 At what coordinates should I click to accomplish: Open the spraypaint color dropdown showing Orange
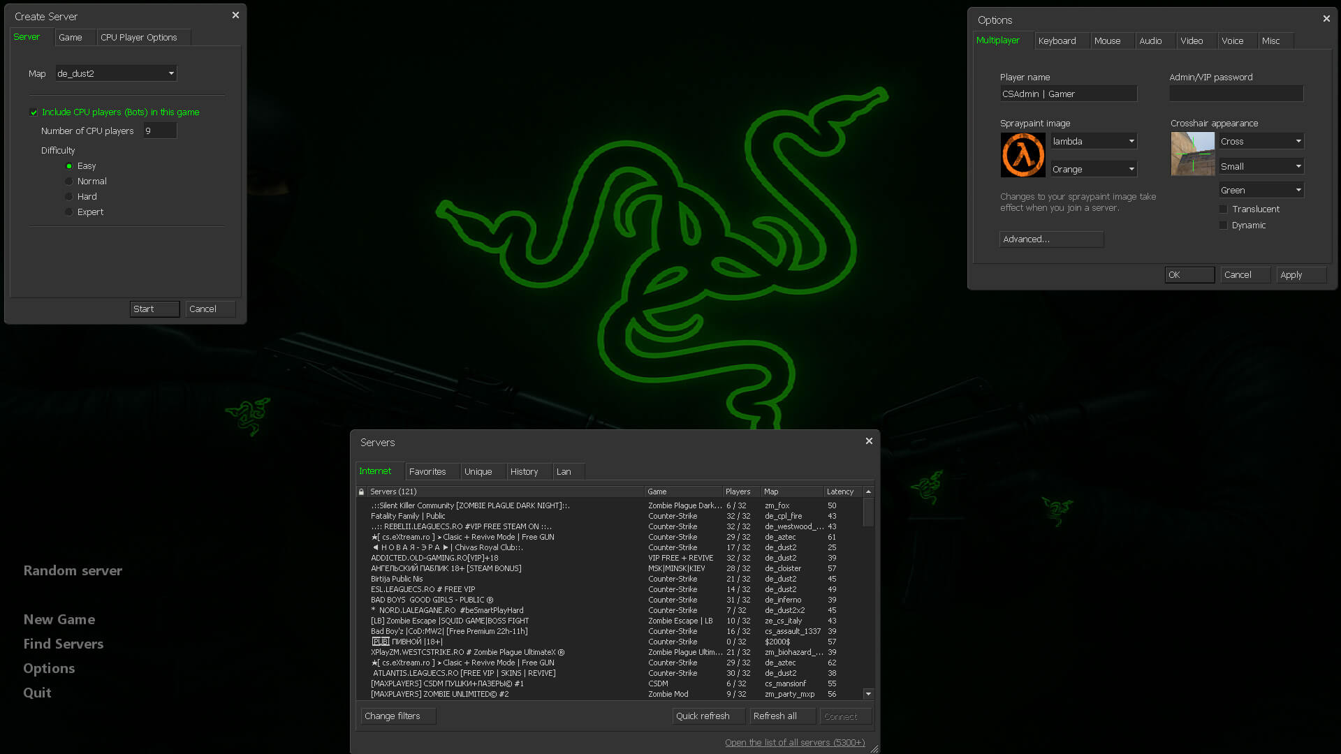[1094, 169]
